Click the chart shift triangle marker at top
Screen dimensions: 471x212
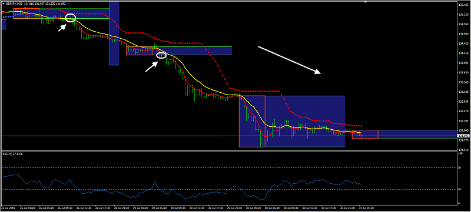[365, 2]
